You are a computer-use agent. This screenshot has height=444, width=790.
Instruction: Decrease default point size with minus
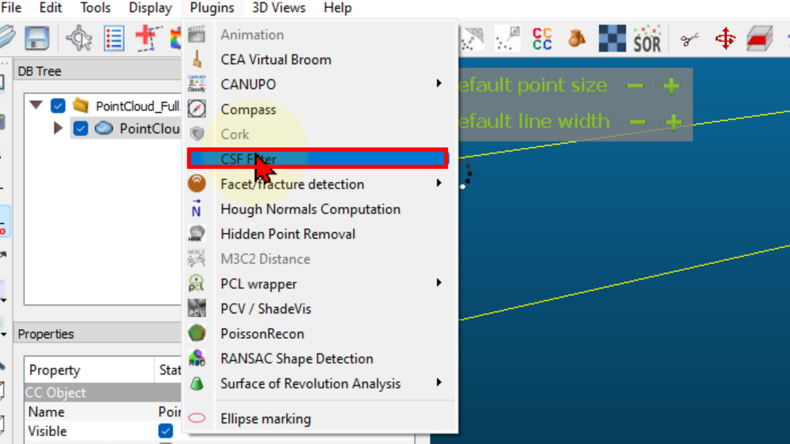click(635, 85)
